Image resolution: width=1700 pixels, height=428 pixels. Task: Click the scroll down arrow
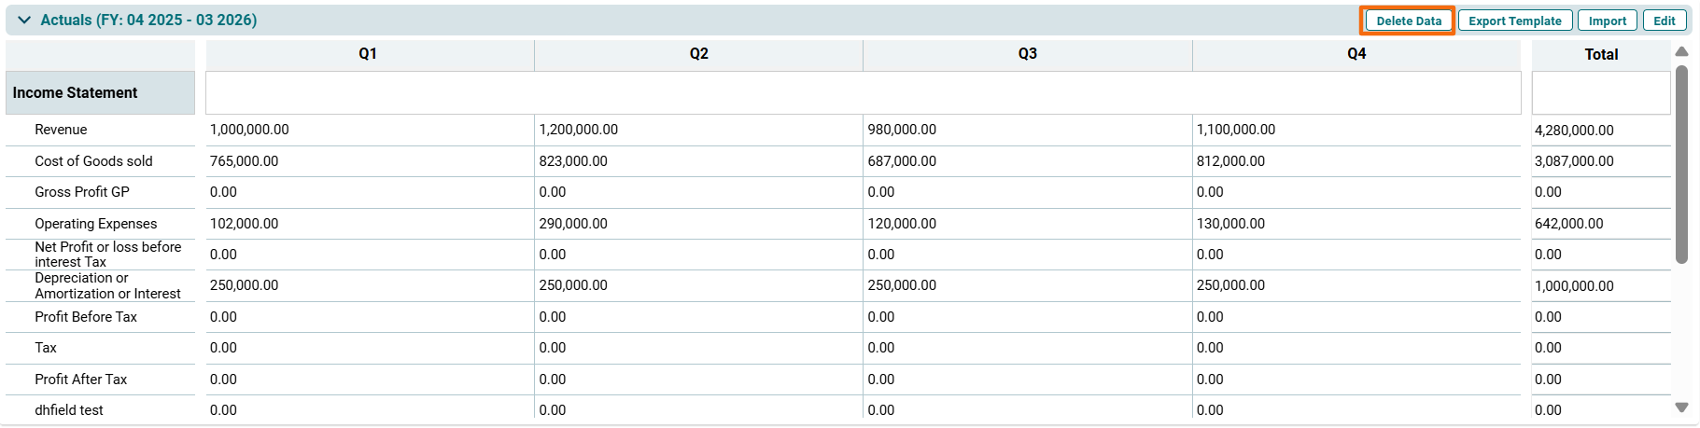click(x=1681, y=407)
